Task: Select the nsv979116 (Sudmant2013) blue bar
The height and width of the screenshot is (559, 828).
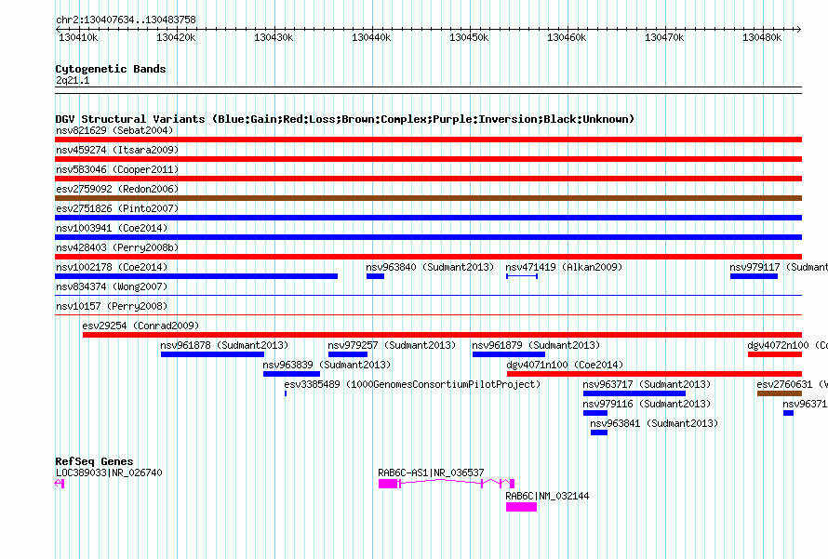Action: click(595, 413)
